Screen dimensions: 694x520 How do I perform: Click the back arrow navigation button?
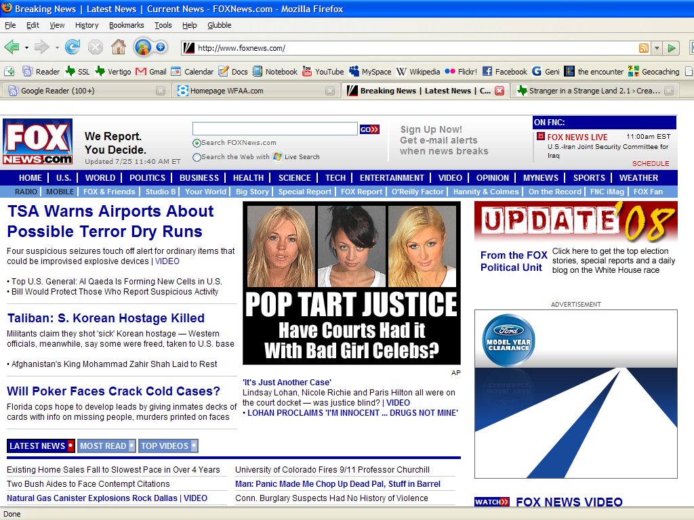[x=12, y=47]
